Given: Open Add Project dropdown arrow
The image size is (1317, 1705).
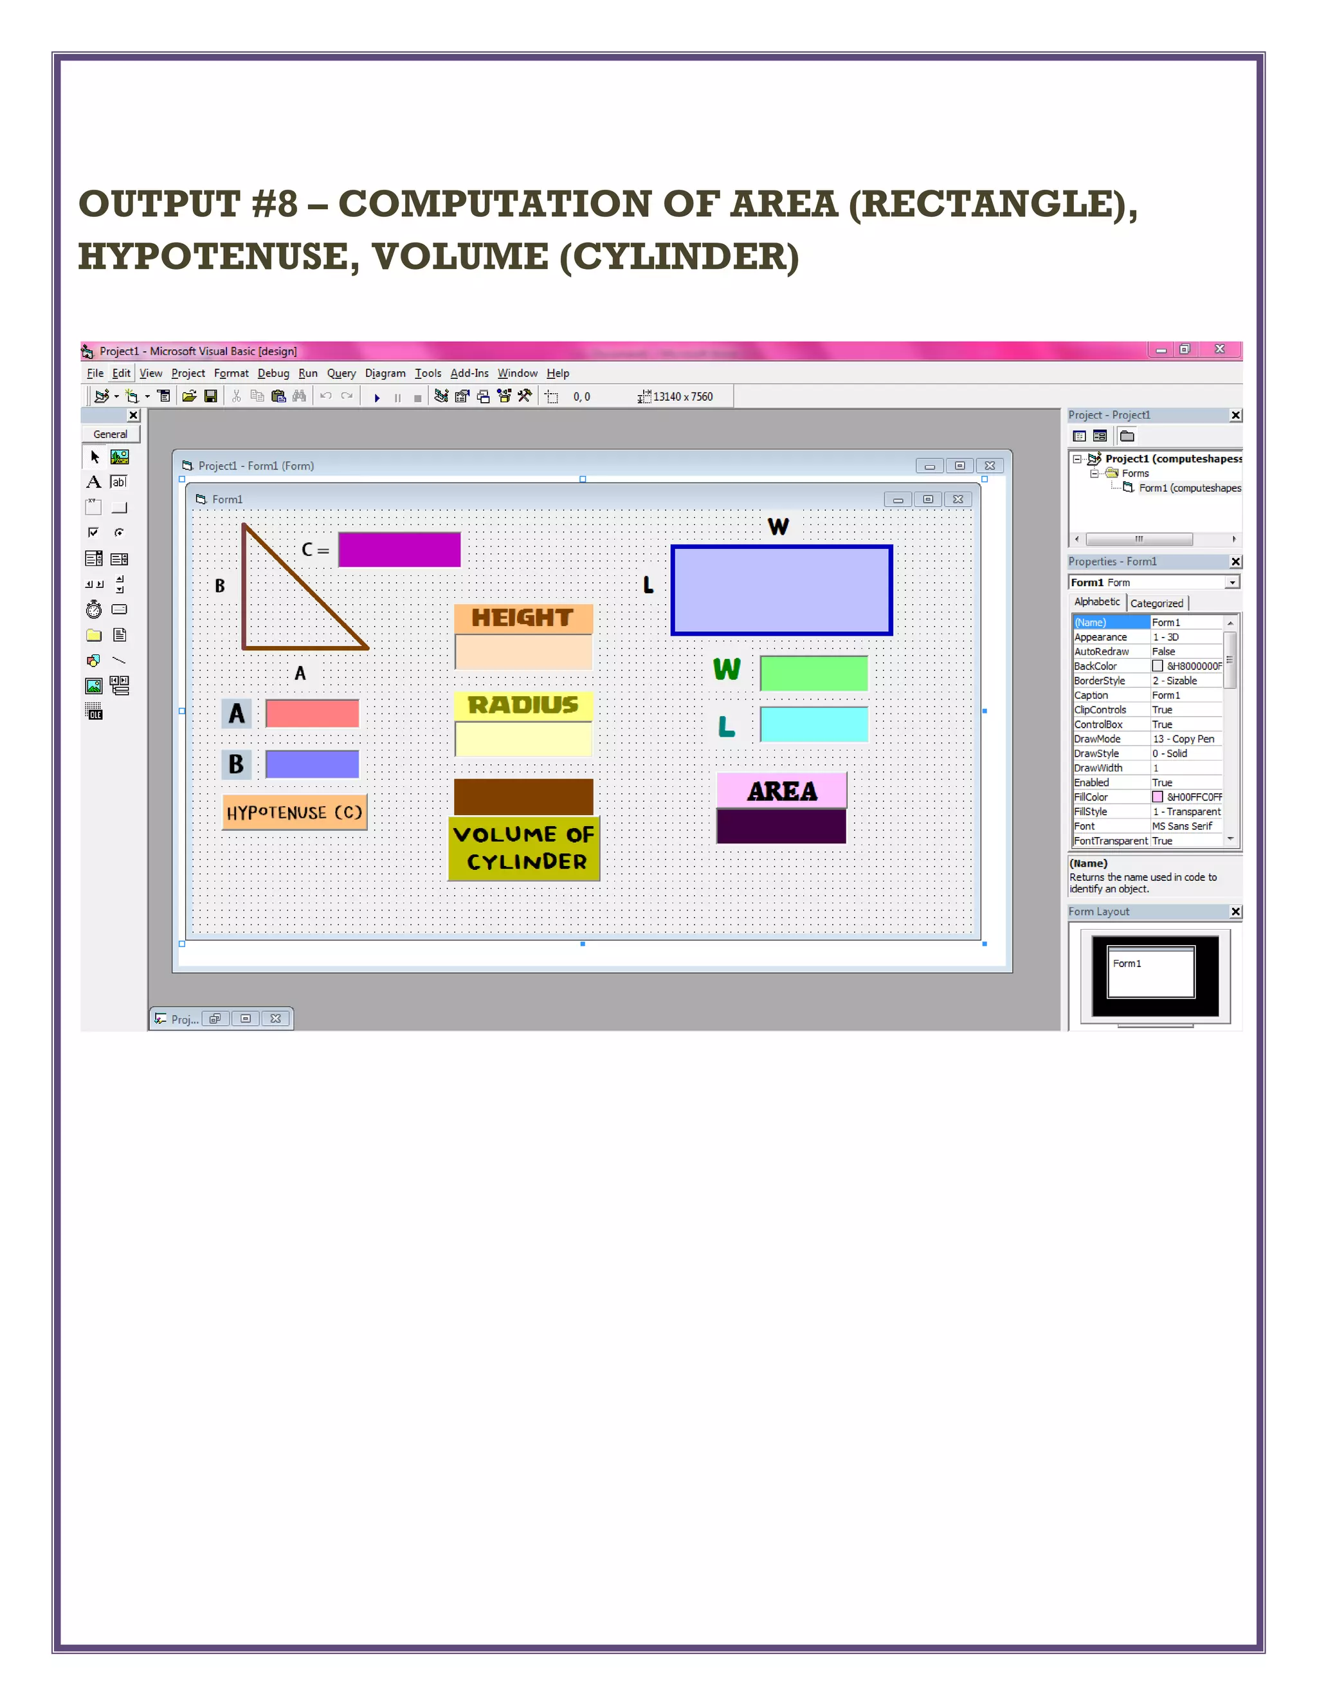Looking at the screenshot, I should click(x=116, y=396).
